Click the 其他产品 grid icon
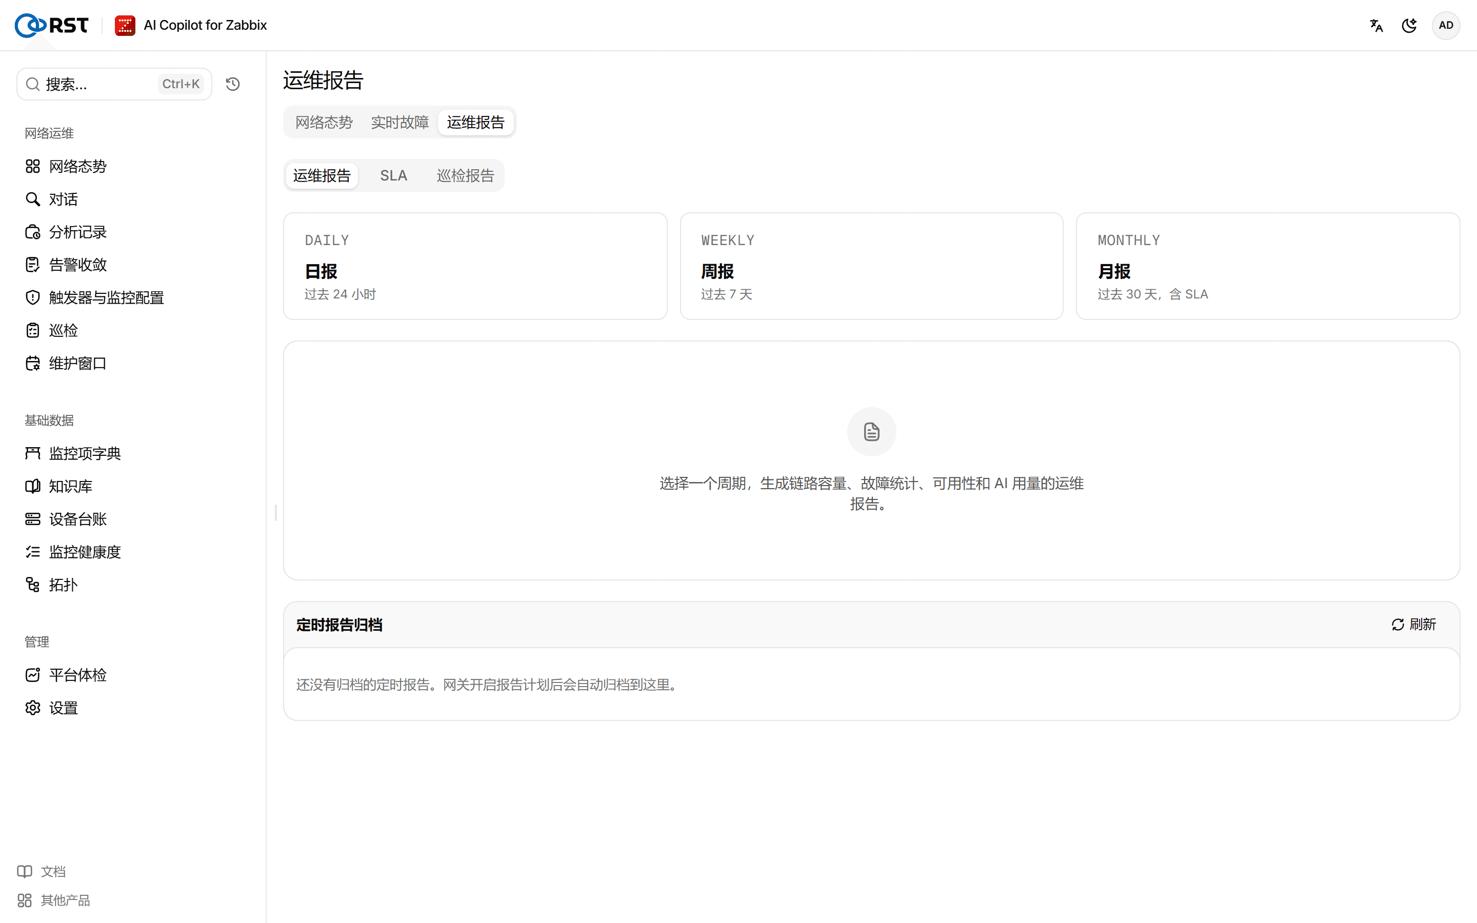The image size is (1477, 923). point(25,900)
